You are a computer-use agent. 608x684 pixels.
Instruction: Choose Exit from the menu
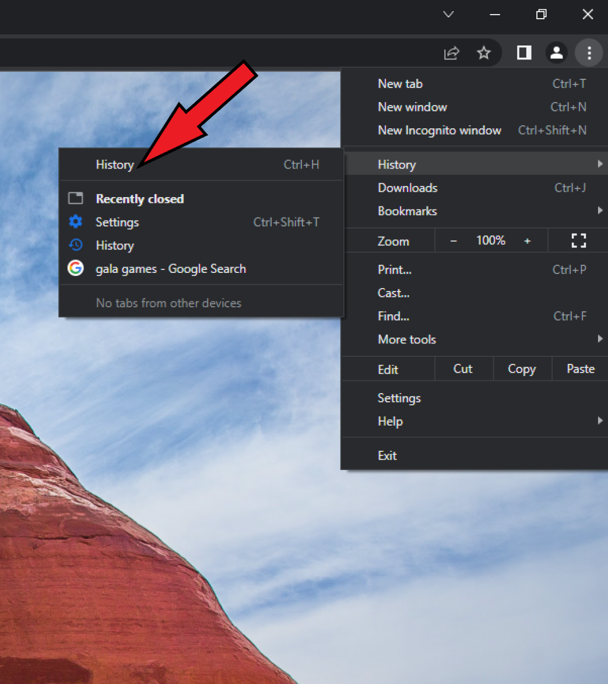pyautogui.click(x=475, y=455)
